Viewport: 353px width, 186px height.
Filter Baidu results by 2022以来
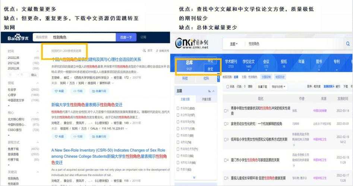[x=14, y=58]
